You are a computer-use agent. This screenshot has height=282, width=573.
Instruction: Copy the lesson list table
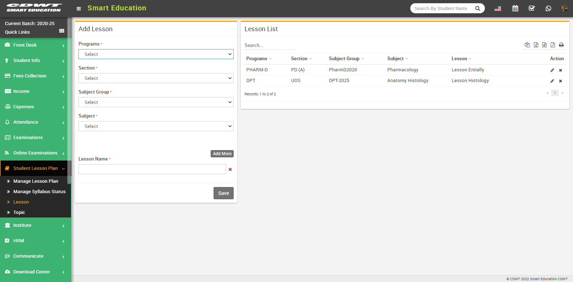coord(527,45)
